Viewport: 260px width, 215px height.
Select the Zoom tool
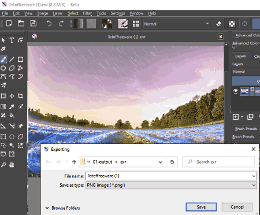coord(3,165)
